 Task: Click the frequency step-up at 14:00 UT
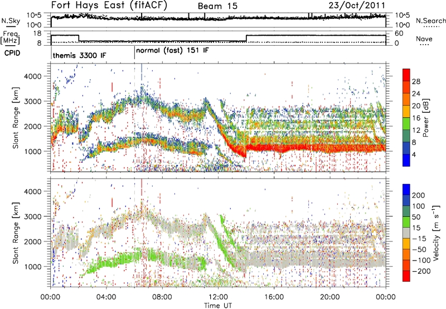click(246, 38)
